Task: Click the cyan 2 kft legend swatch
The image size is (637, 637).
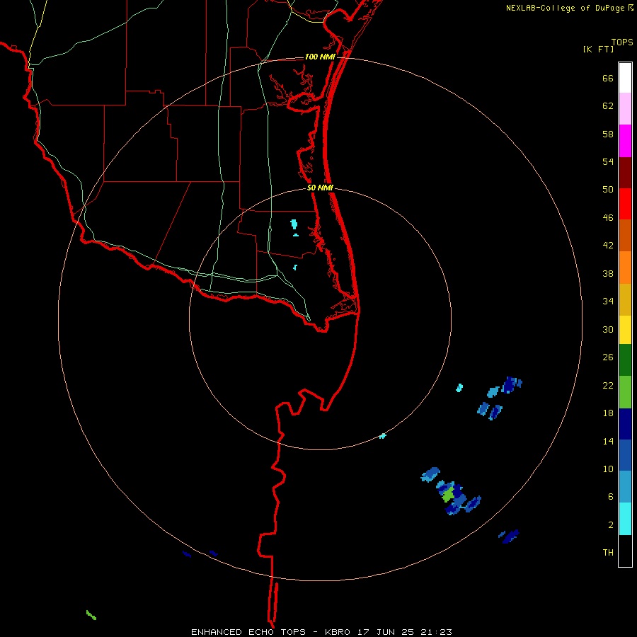Action: click(625, 519)
